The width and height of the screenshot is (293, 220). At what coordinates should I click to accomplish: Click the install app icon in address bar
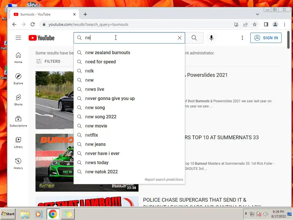236,24
